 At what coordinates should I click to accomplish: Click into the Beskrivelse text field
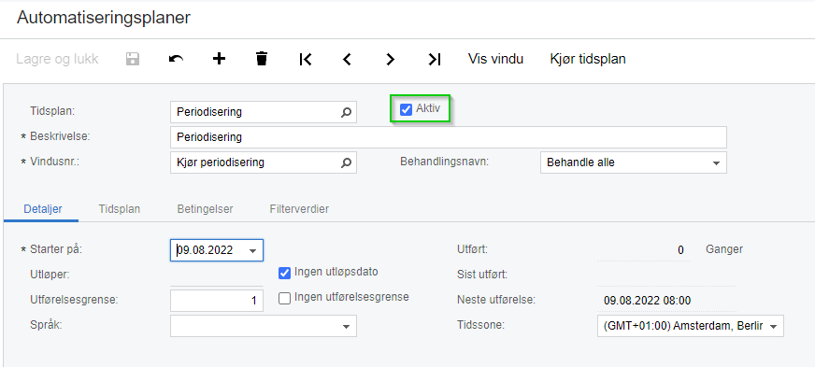448,137
